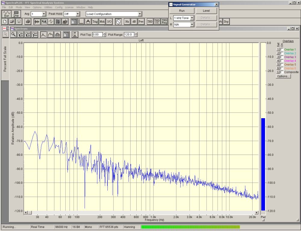
Task: Open the THD+N measurement tool
Action: 157,22
